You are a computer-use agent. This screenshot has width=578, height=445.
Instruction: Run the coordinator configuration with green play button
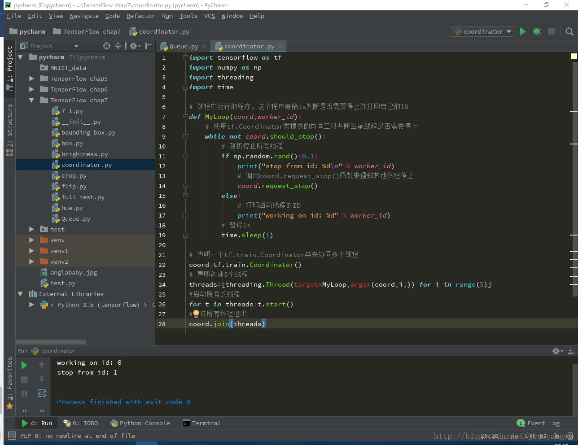click(523, 31)
